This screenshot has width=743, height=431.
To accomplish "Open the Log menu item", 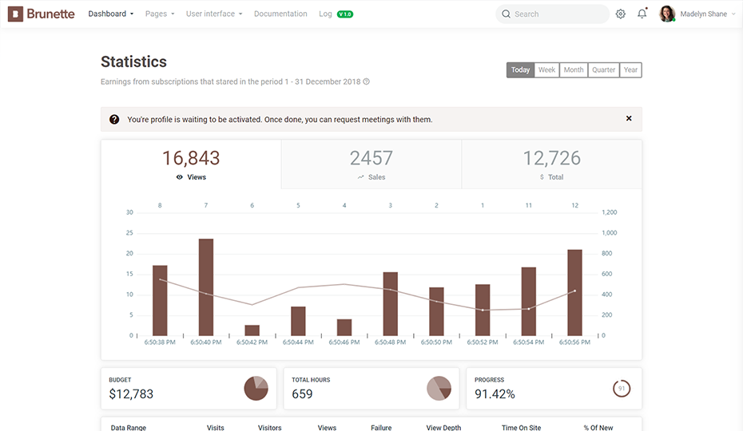I will point(325,14).
